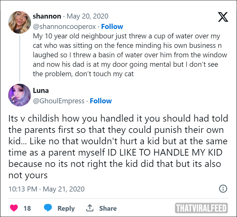
Task: Open the May 20, 2020 date link
Action: coord(88,16)
